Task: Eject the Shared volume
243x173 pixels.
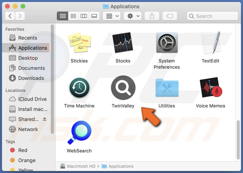Action: tap(45, 119)
